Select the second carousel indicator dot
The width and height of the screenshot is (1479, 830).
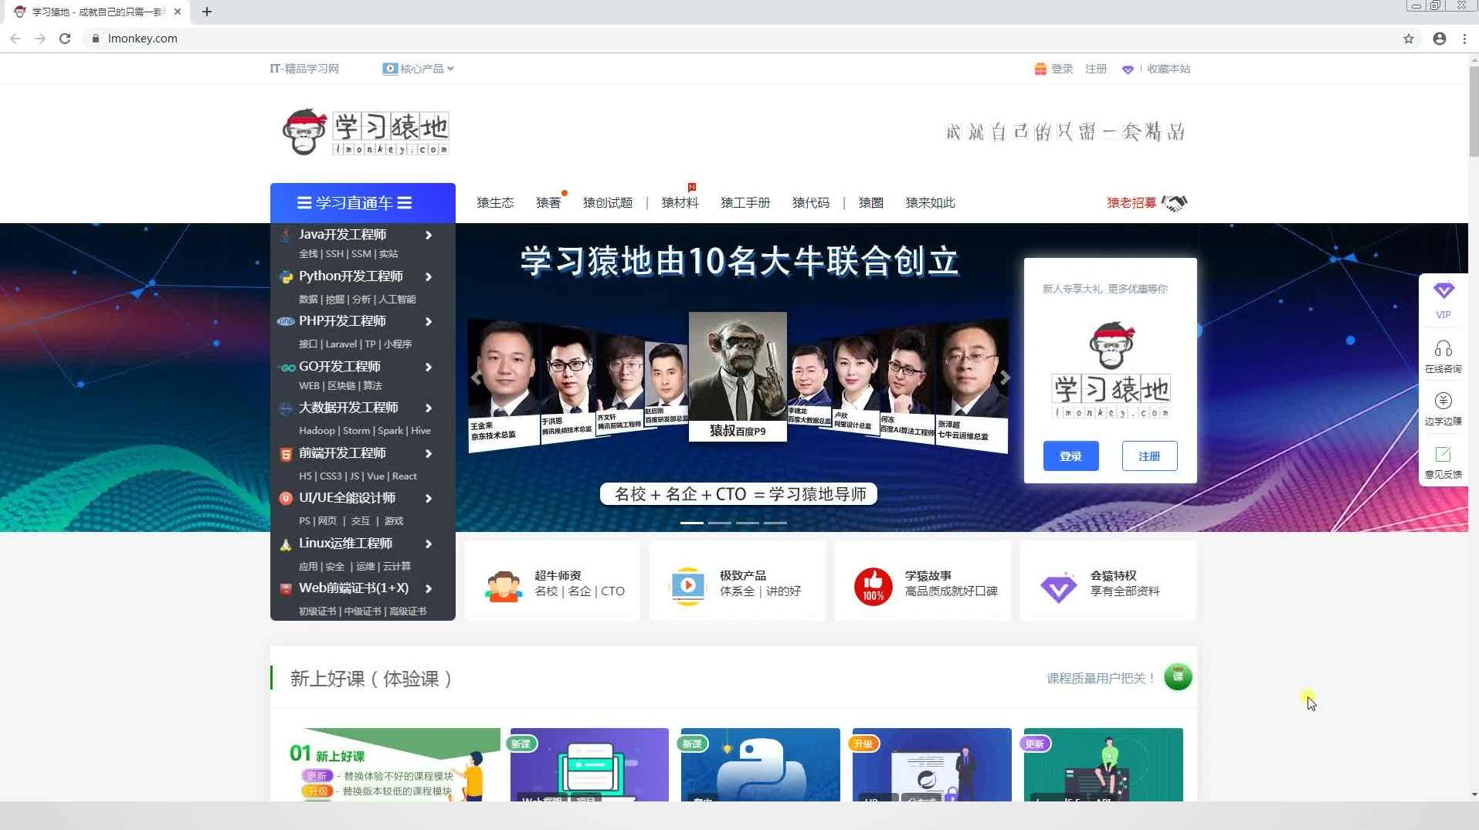click(720, 523)
